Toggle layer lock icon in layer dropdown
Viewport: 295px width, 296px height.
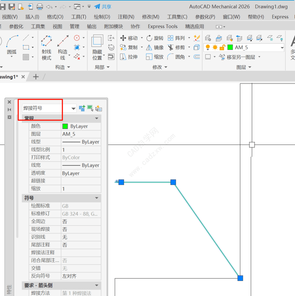tap(222, 48)
